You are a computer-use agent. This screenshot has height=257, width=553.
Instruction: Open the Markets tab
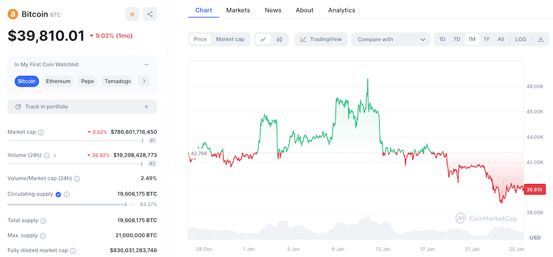click(x=238, y=10)
